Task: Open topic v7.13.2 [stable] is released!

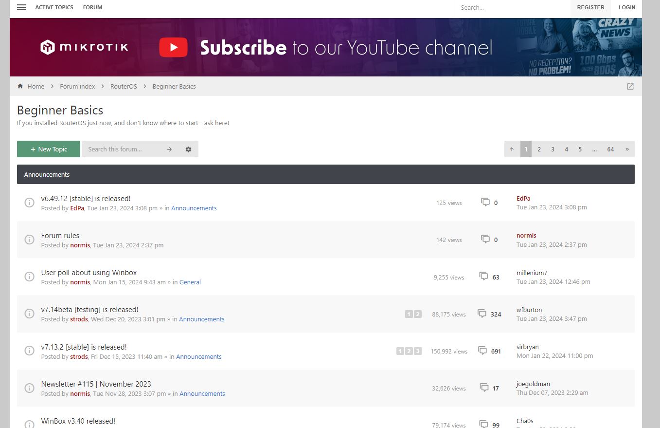Action: (84, 347)
